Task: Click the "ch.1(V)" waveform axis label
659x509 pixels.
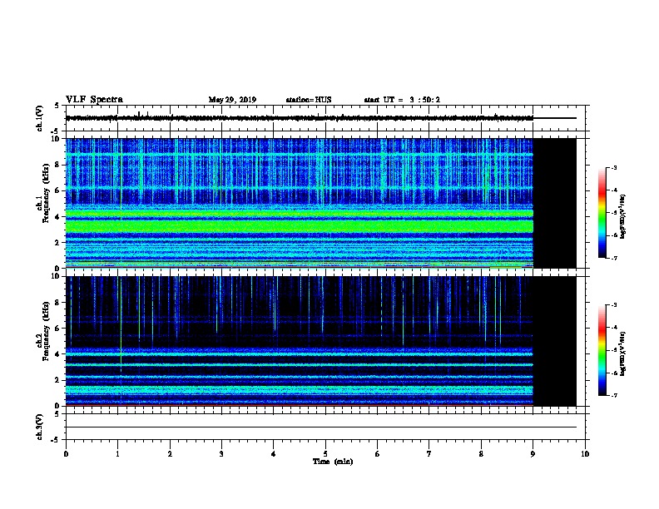Action: tap(40, 118)
